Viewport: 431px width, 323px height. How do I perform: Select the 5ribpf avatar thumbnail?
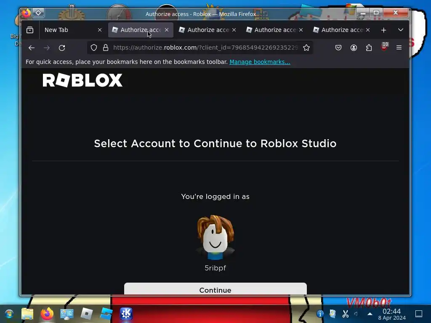click(215, 238)
